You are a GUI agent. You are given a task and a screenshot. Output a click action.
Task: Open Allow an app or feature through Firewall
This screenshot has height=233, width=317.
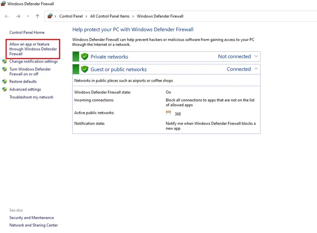[x=33, y=49]
